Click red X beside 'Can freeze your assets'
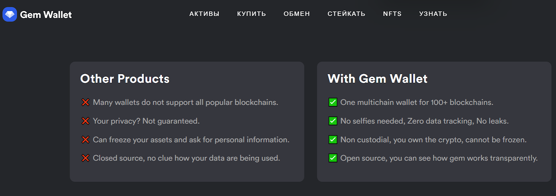556x196 pixels. click(x=85, y=140)
